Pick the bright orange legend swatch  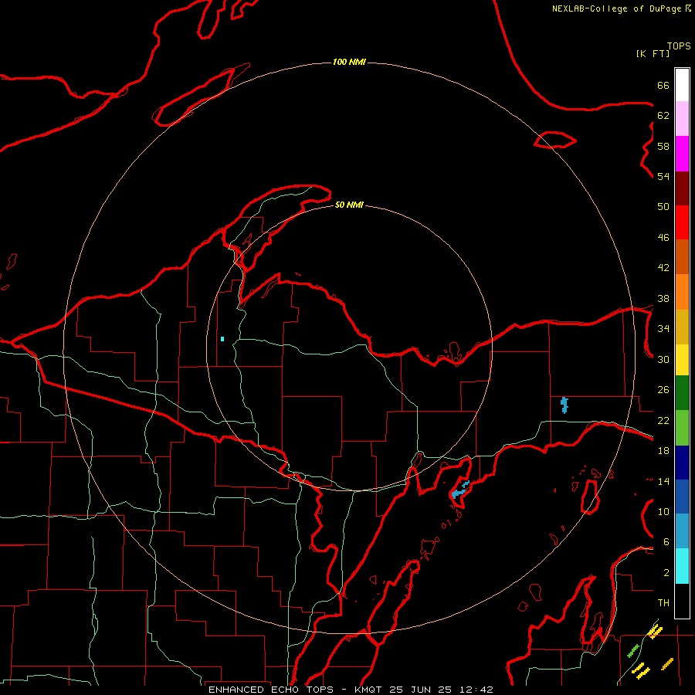[682, 292]
